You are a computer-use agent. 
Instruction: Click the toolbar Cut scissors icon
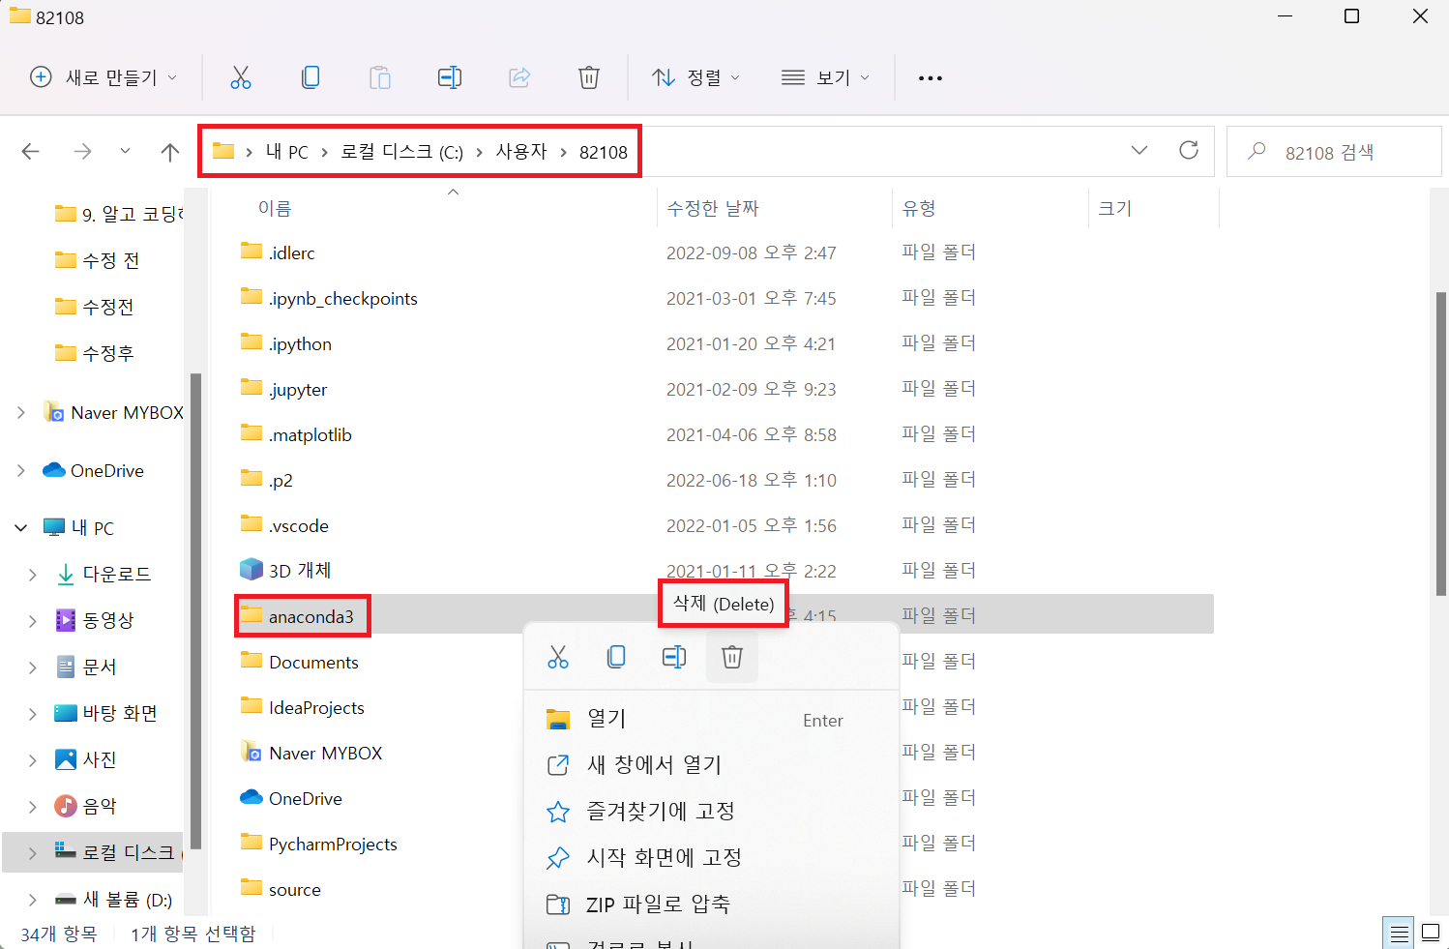click(241, 77)
